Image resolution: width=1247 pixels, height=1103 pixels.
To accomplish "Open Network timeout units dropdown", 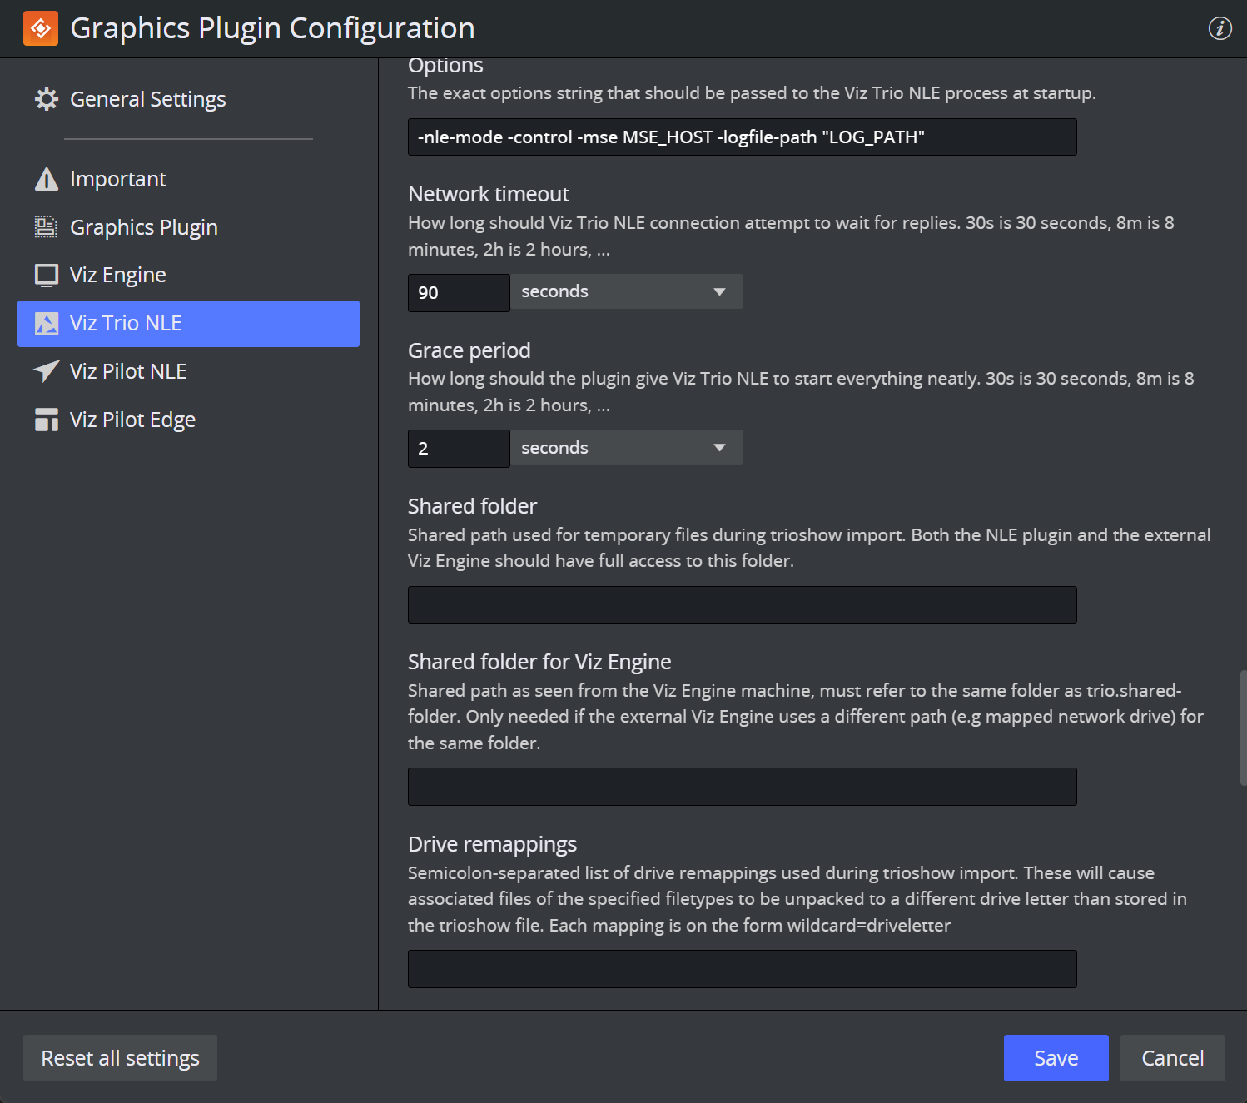I will coord(626,291).
